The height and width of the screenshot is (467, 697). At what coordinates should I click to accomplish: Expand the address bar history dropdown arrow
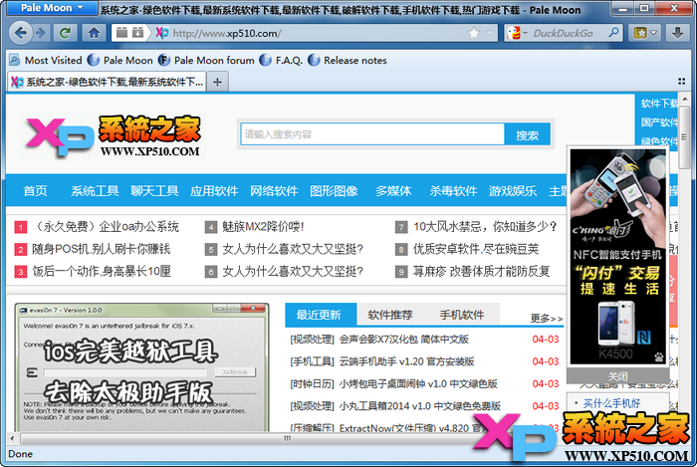(490, 33)
